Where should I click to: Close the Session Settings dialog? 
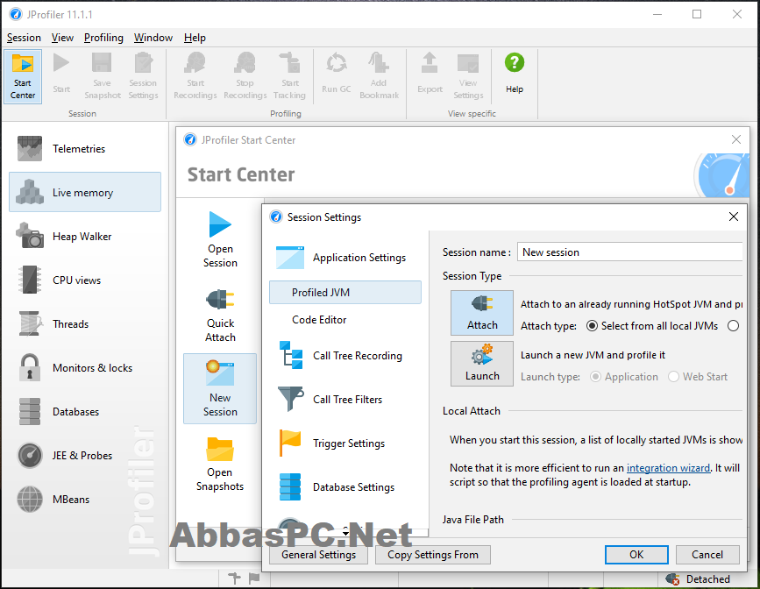(734, 216)
